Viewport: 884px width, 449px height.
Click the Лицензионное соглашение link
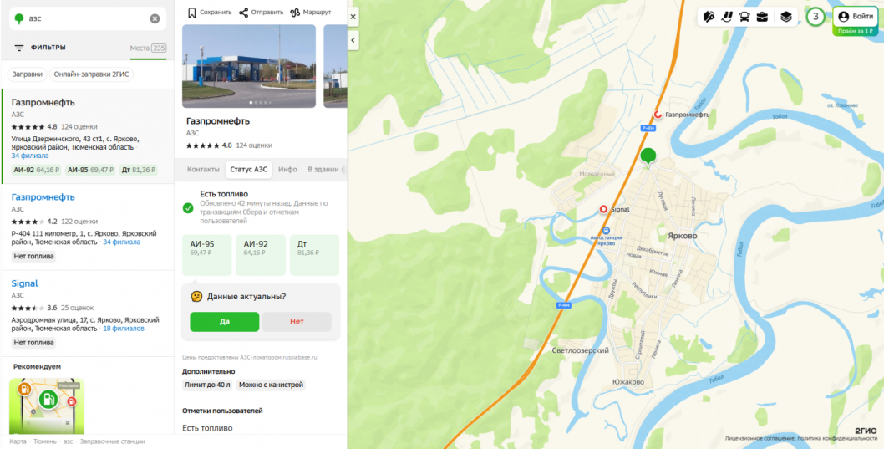point(760,438)
